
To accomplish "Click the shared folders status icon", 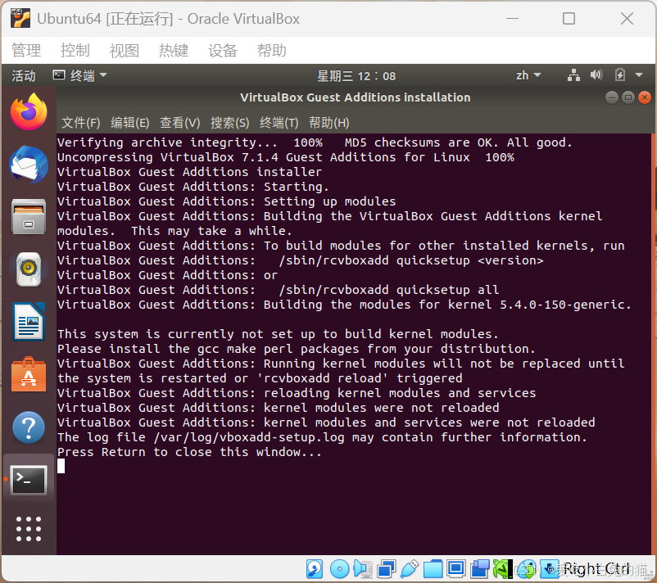I will coord(433,569).
